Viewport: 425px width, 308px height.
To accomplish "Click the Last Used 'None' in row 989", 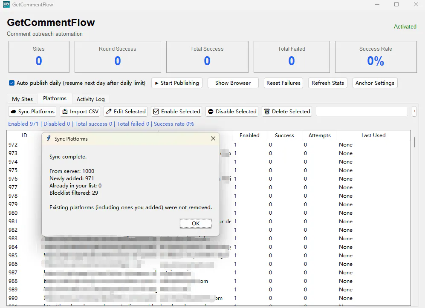I will pyautogui.click(x=346, y=290).
